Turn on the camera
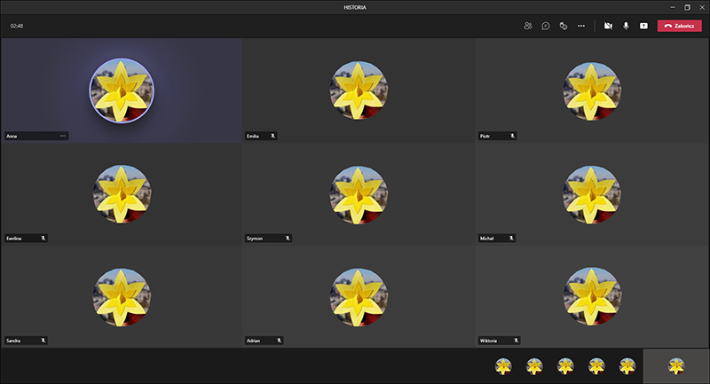 point(609,26)
